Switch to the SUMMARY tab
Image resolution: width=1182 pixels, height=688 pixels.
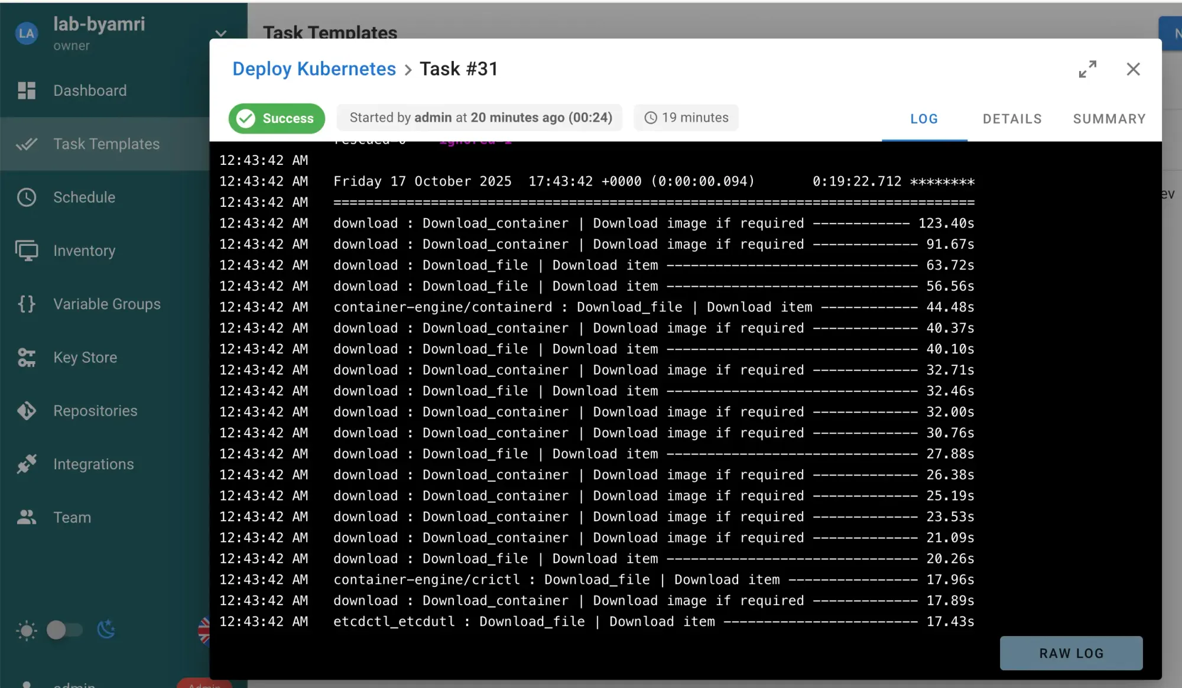point(1109,119)
